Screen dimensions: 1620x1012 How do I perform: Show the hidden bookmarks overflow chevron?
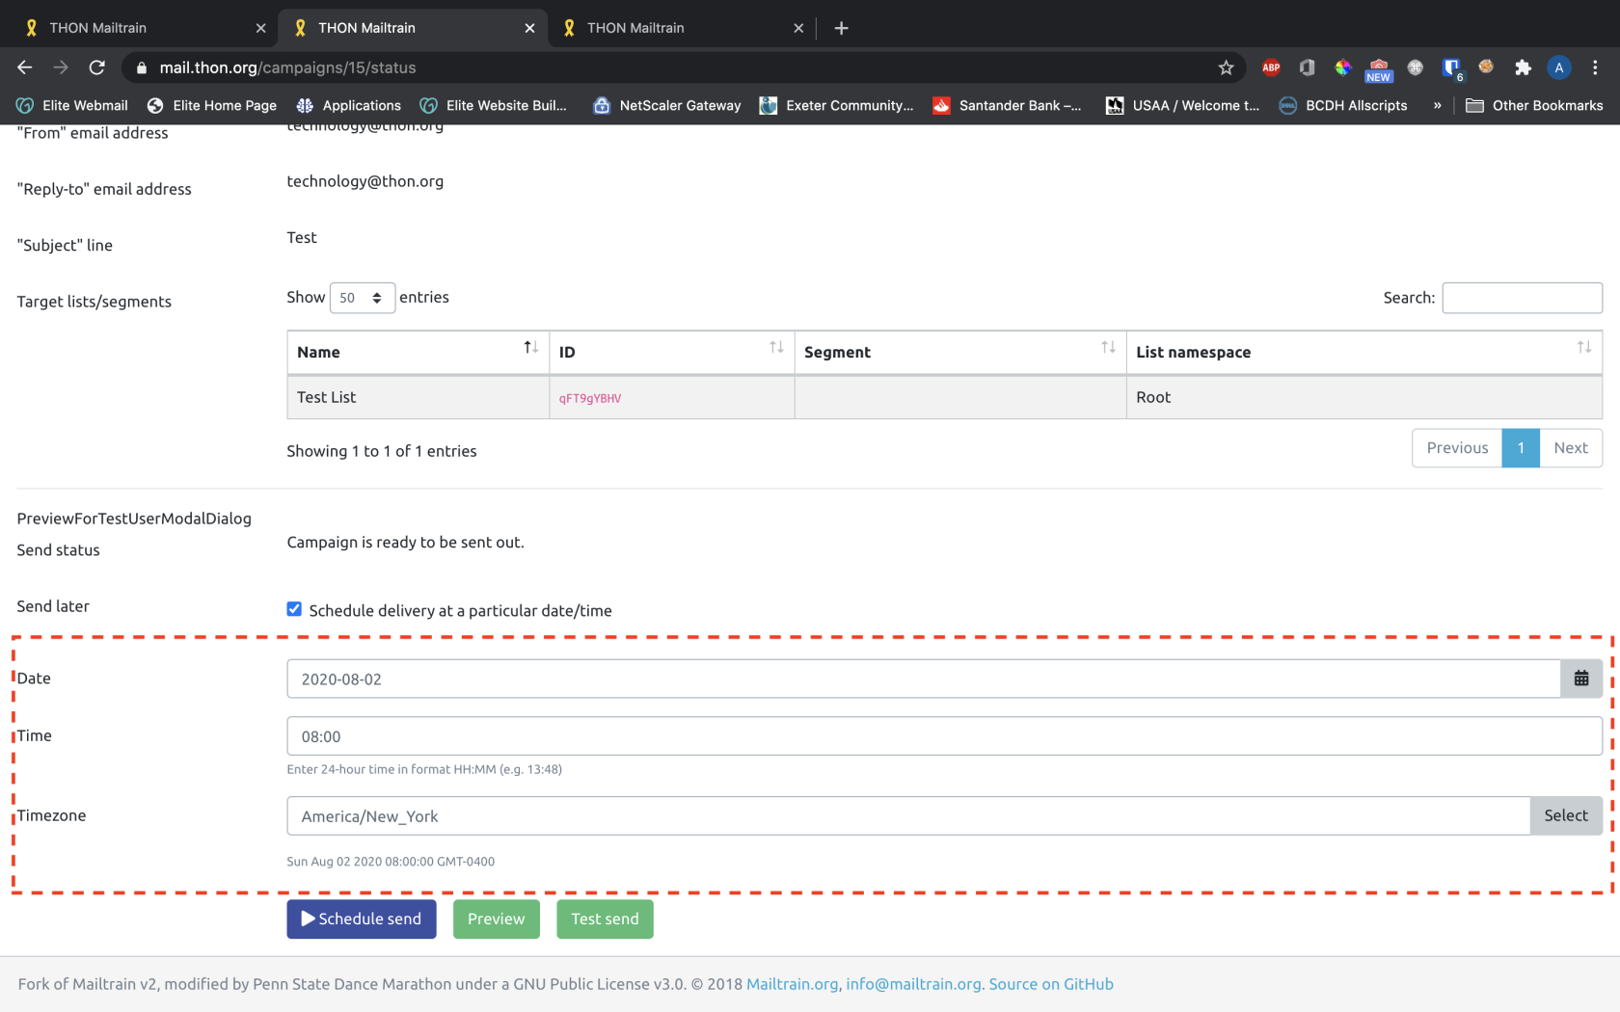(x=1437, y=105)
